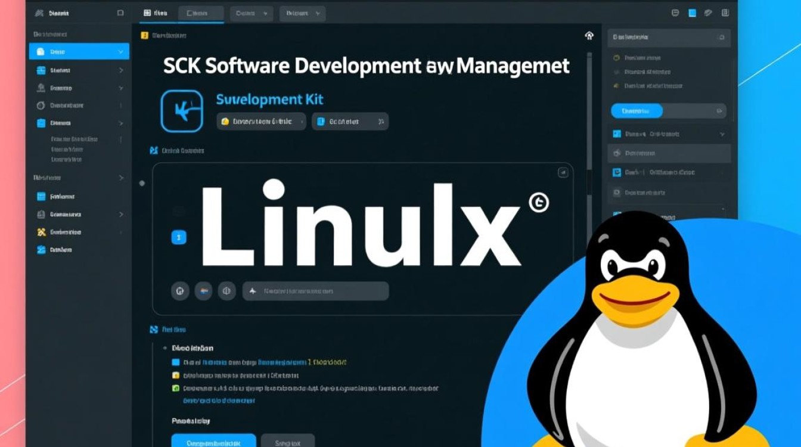Click the upload arrow icon above the preview panel
Image resolution: width=801 pixels, height=447 pixels.
pos(589,36)
